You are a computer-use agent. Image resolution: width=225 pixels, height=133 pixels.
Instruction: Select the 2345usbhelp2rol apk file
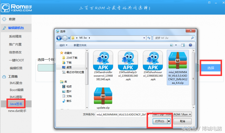128,66
